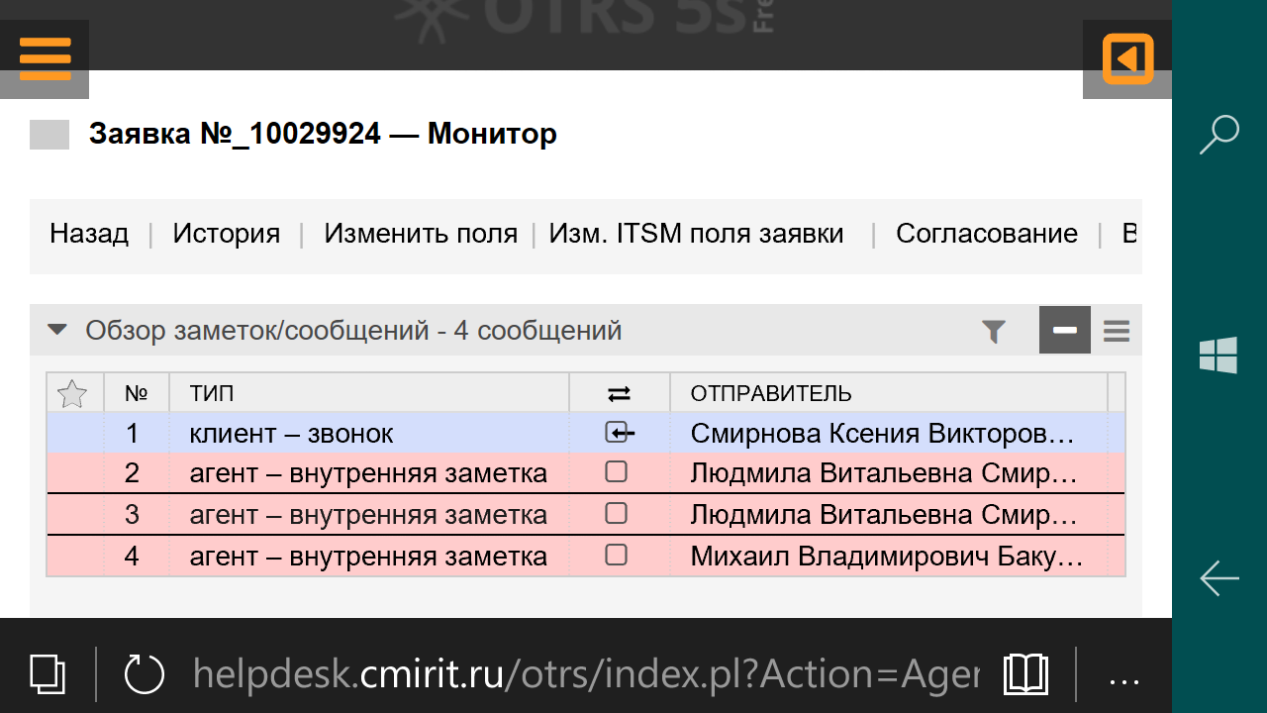The image size is (1267, 713).
Task: Reload the page with refresh icon
Action: [x=145, y=674]
